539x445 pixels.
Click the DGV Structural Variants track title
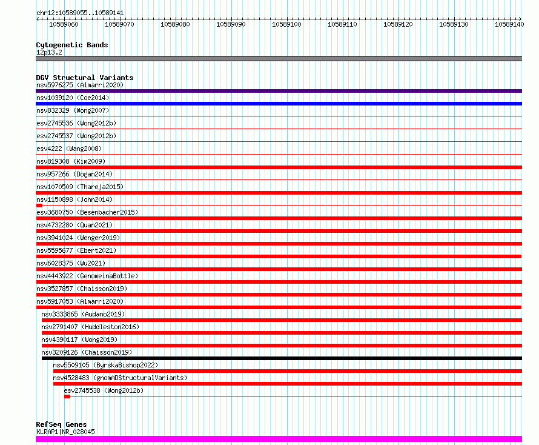pos(85,78)
